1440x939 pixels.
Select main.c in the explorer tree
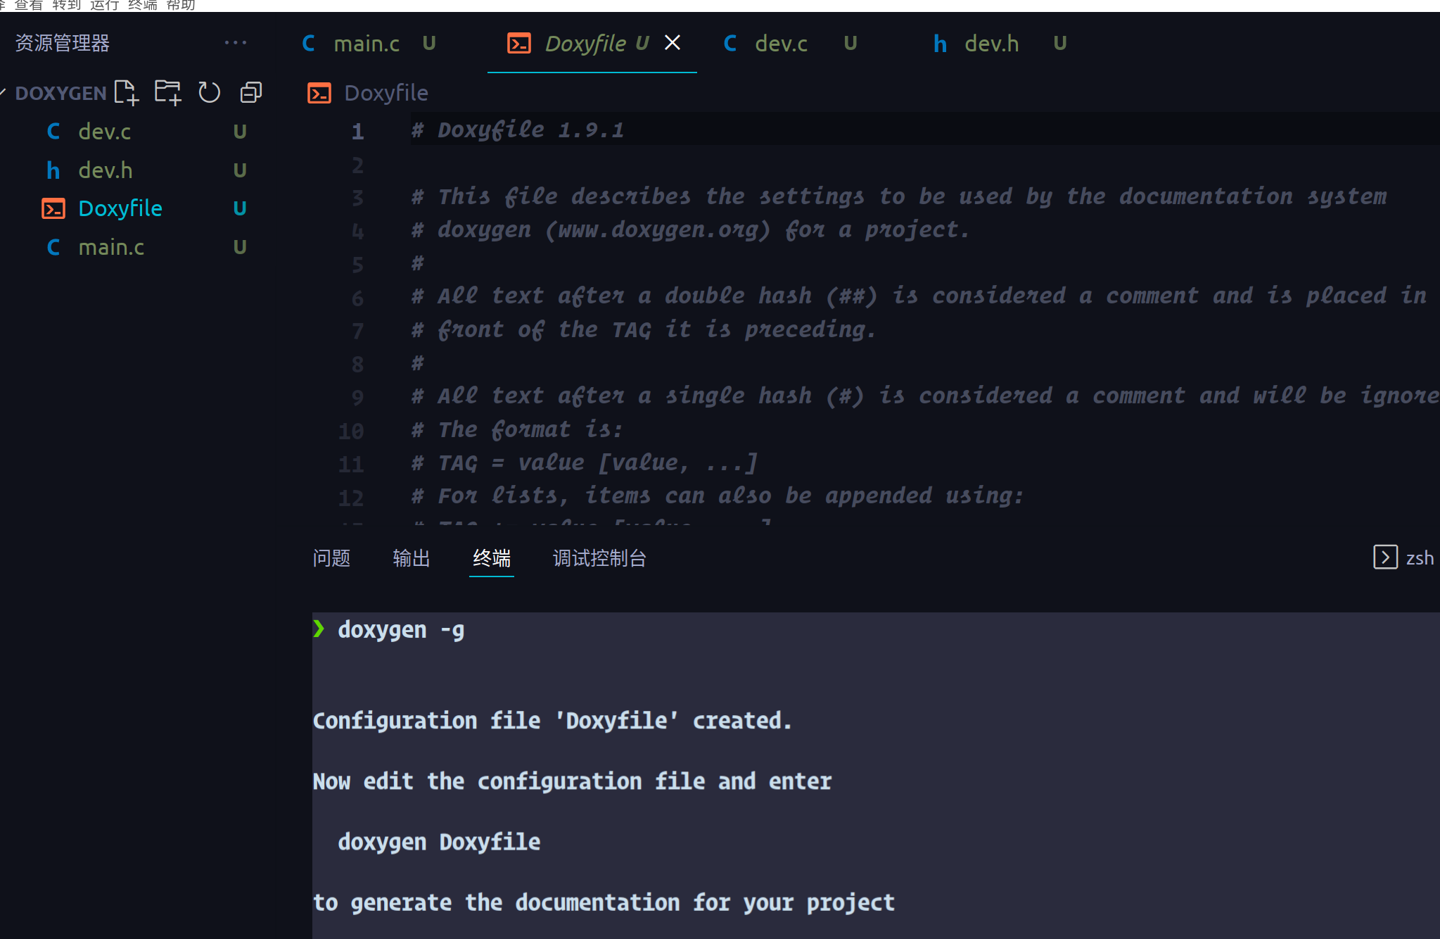(111, 247)
